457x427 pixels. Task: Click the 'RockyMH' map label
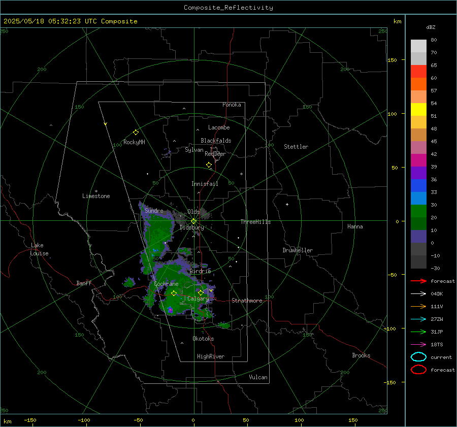134,142
